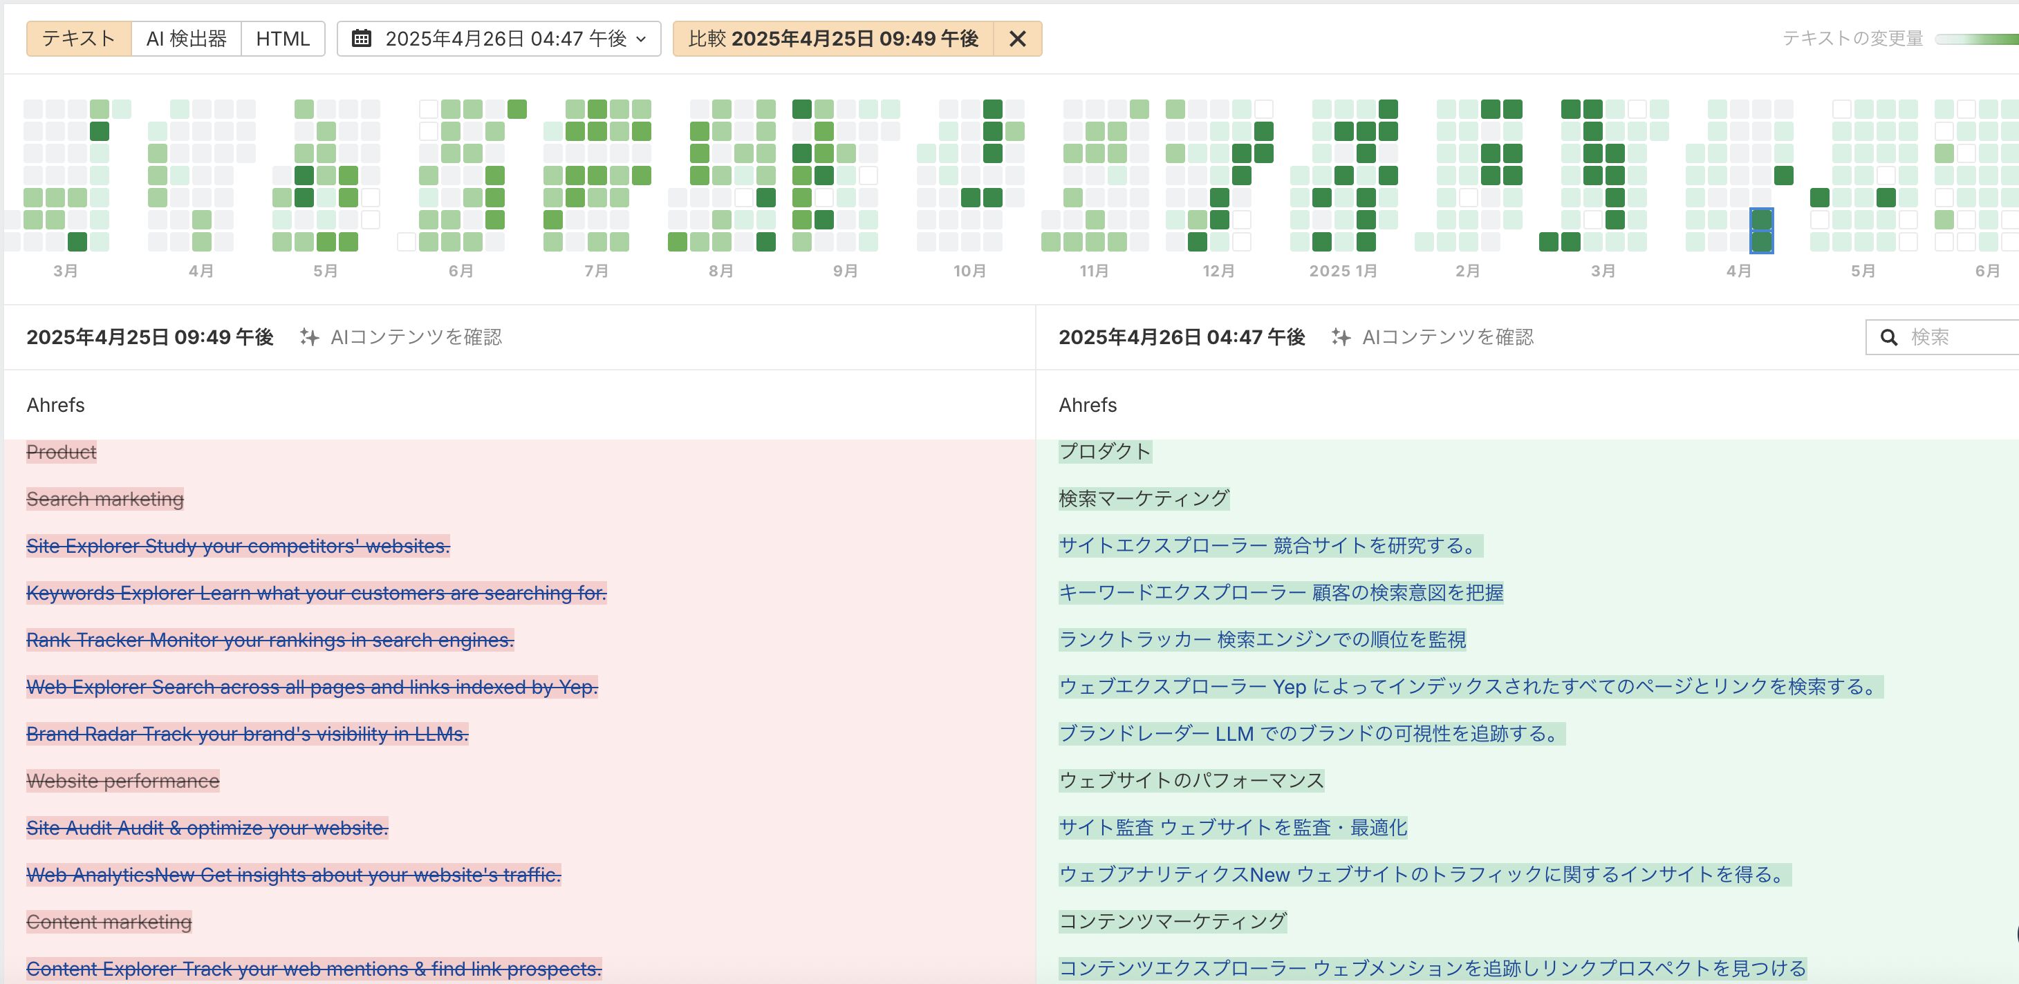2019x984 pixels.
Task: Click the search magnifier icon
Action: click(1889, 338)
